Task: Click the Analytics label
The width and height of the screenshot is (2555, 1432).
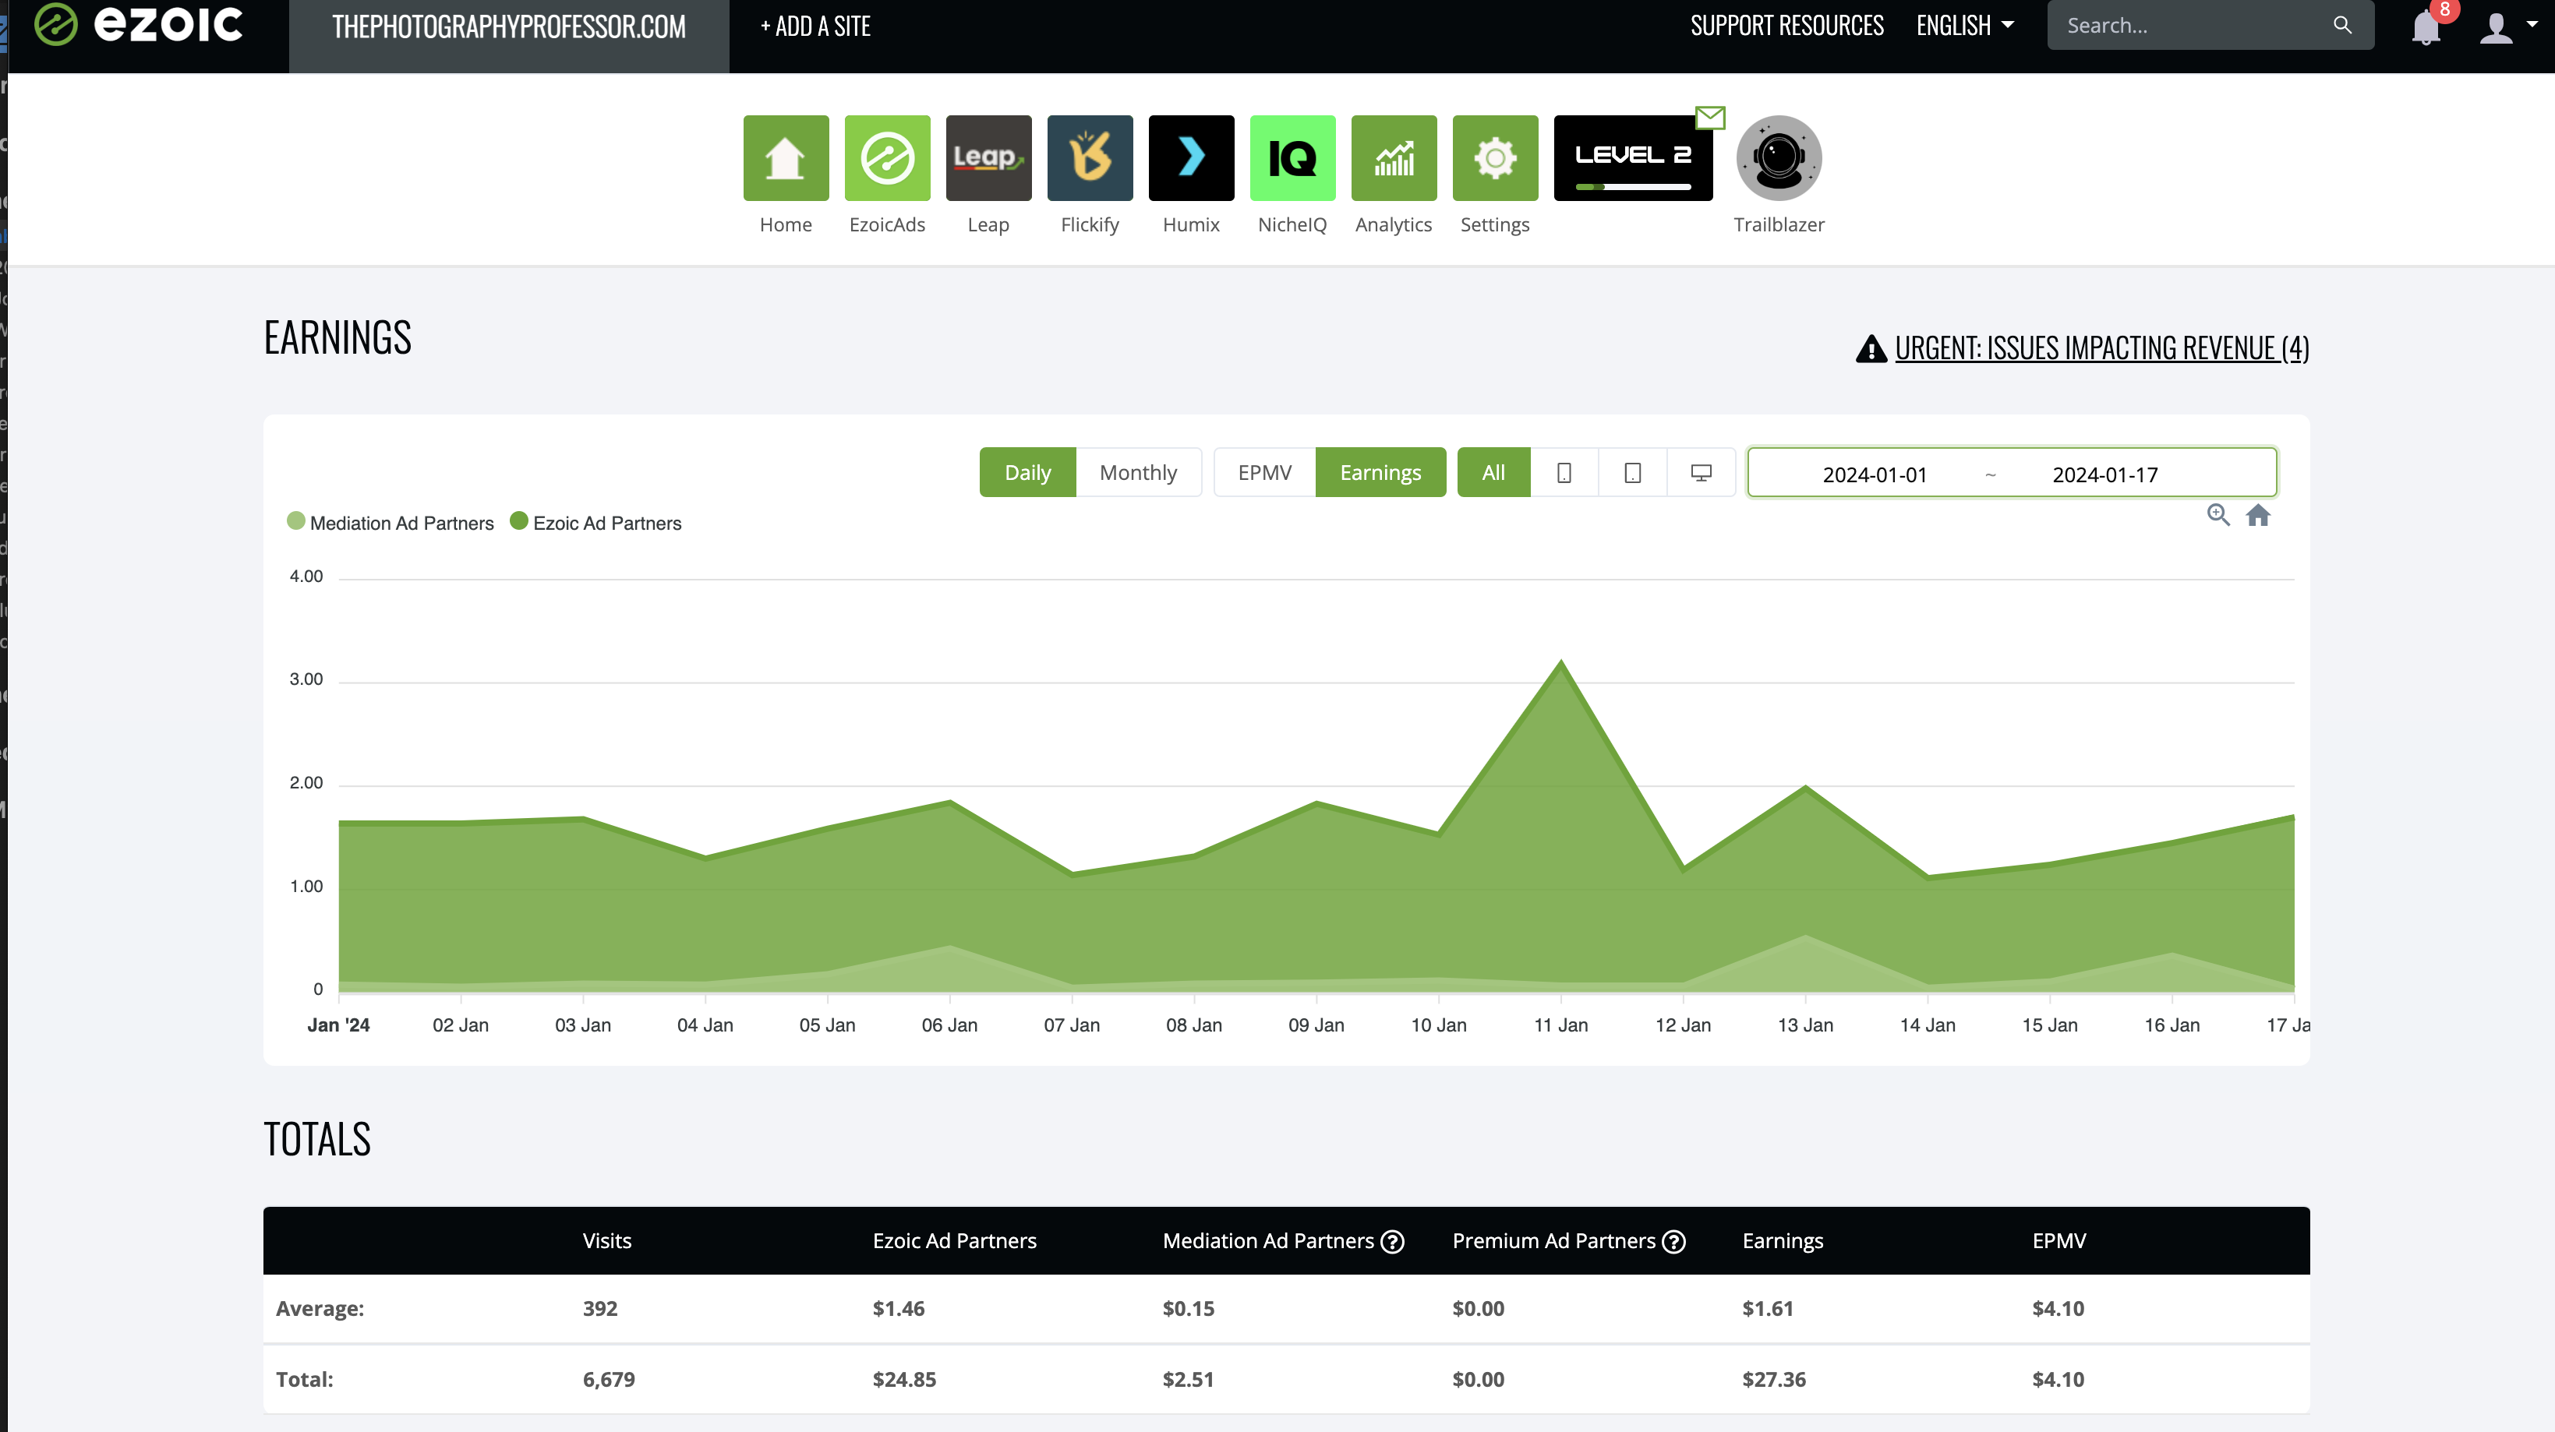Action: coord(1393,225)
